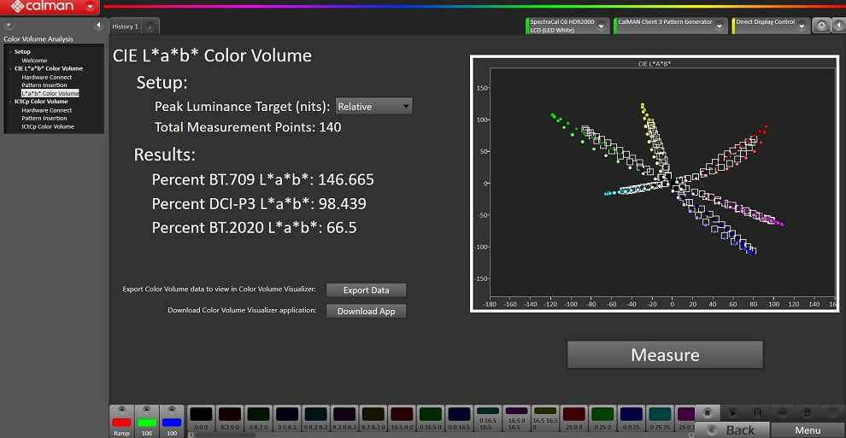Select Hardware Connect under CIE L*a*b*
This screenshot has height=438, width=846.
(x=46, y=77)
